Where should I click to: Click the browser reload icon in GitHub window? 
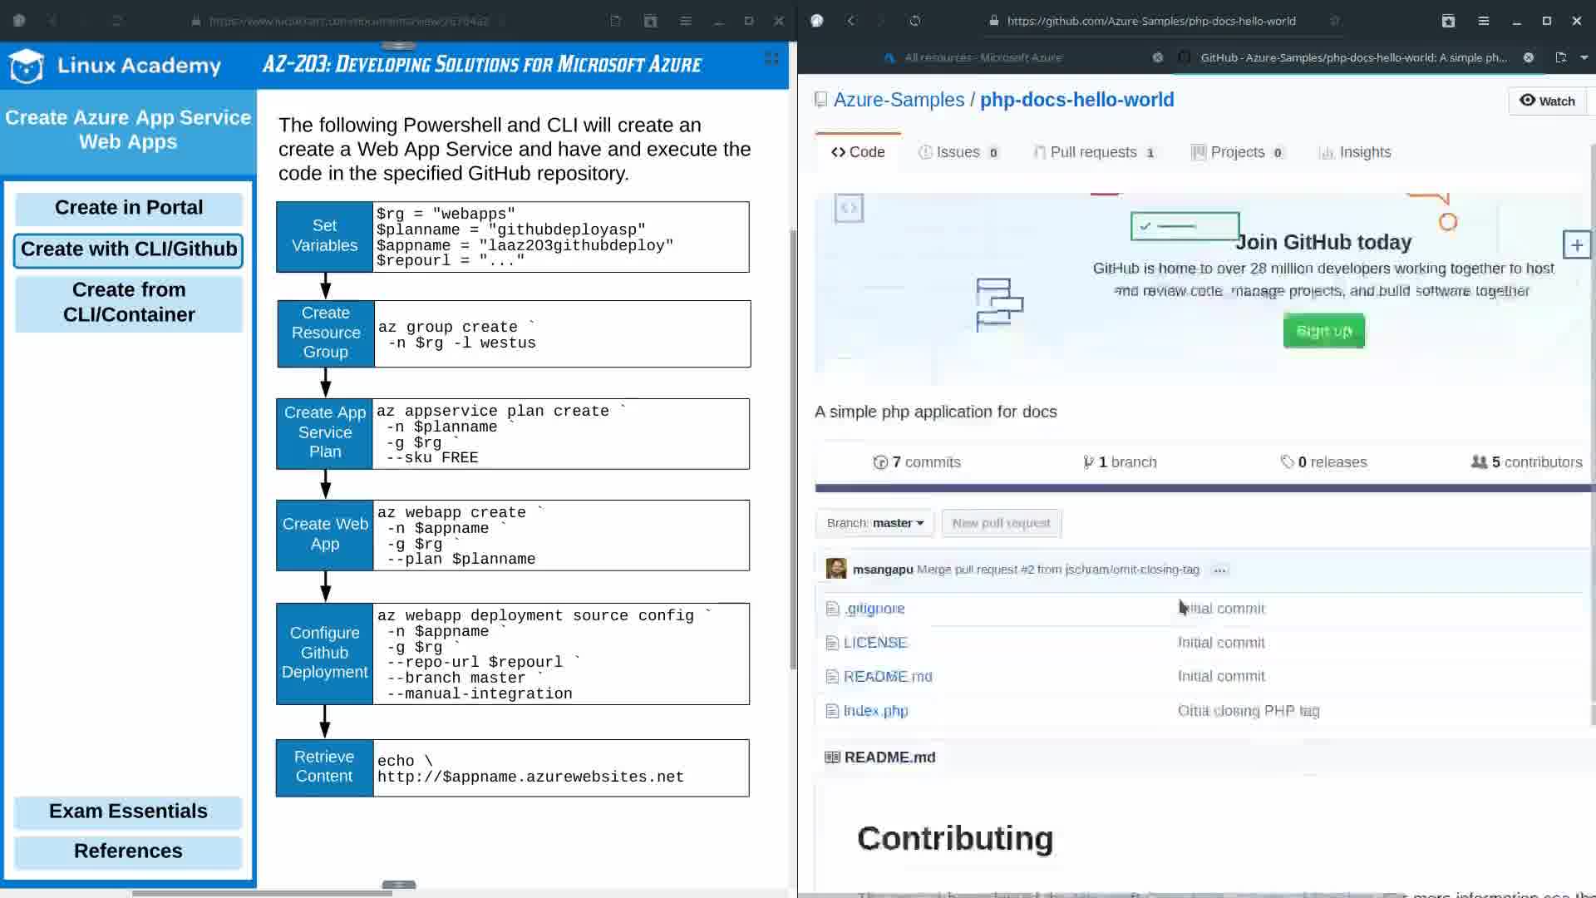914,21
